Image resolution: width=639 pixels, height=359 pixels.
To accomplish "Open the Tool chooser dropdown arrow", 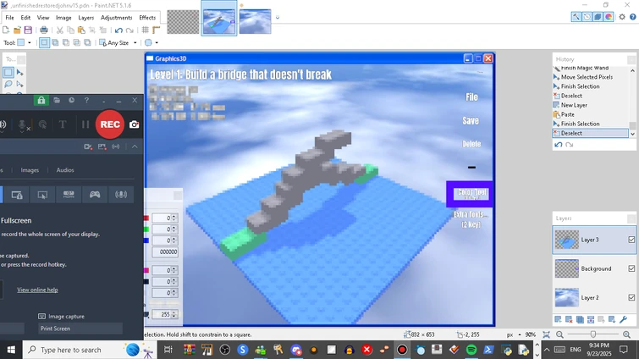I will [29, 43].
